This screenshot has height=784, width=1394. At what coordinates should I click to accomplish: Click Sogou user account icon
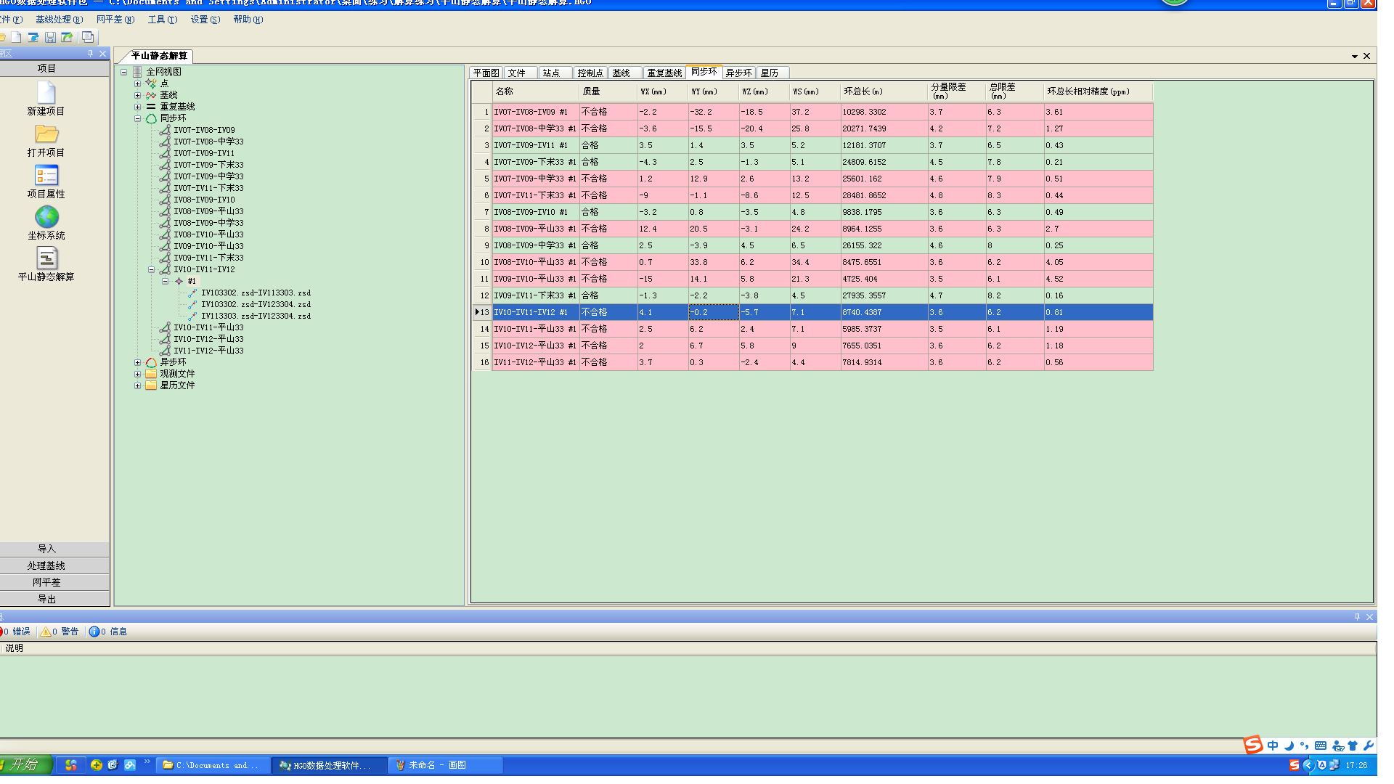pyautogui.click(x=1337, y=746)
